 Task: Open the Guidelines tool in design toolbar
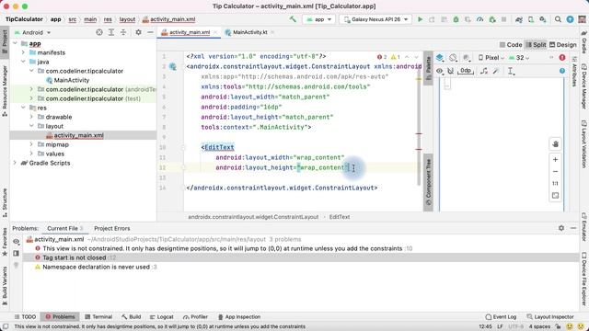click(511, 71)
